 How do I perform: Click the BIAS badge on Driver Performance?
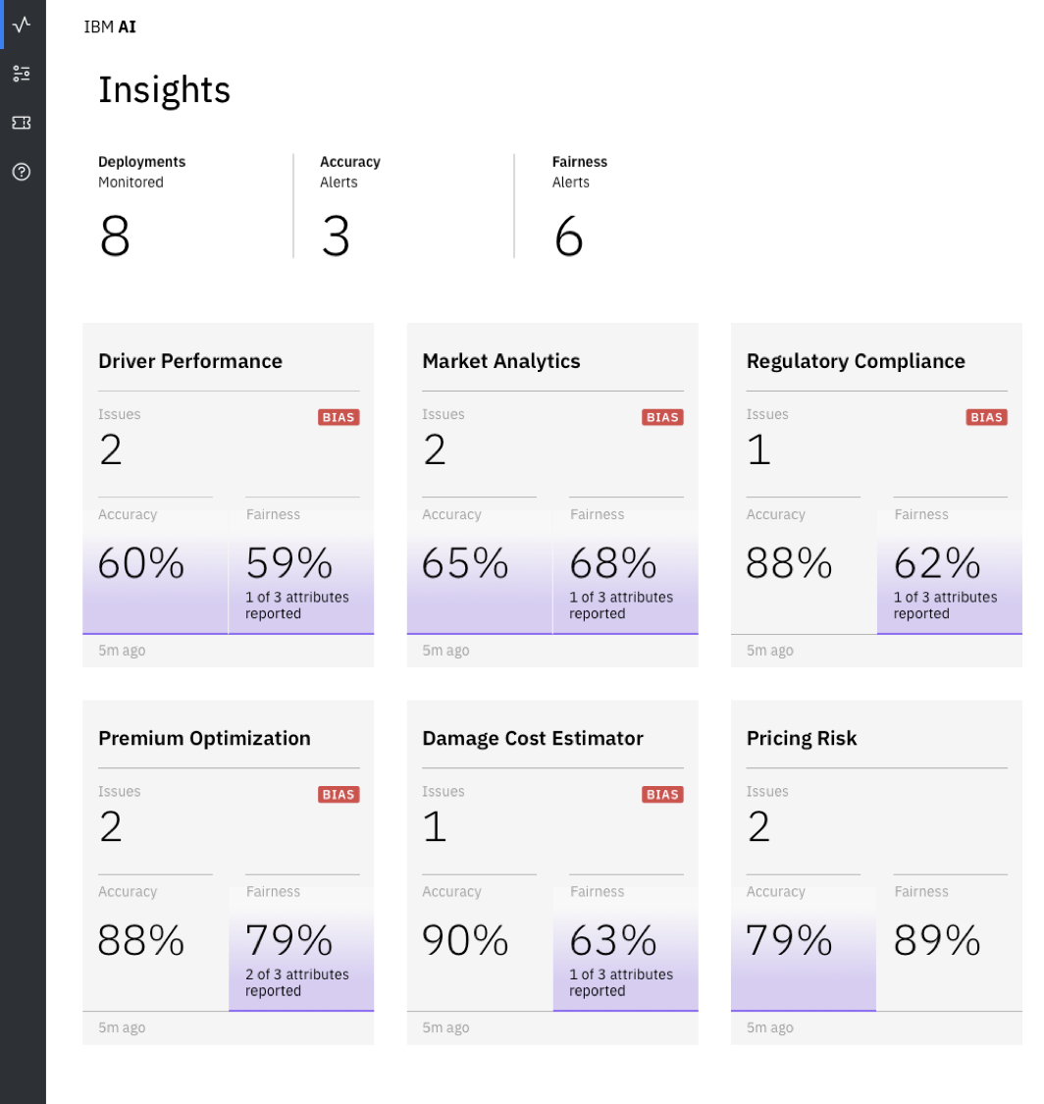(339, 417)
